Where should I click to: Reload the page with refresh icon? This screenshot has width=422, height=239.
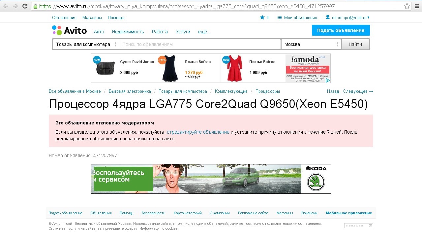[25, 6]
